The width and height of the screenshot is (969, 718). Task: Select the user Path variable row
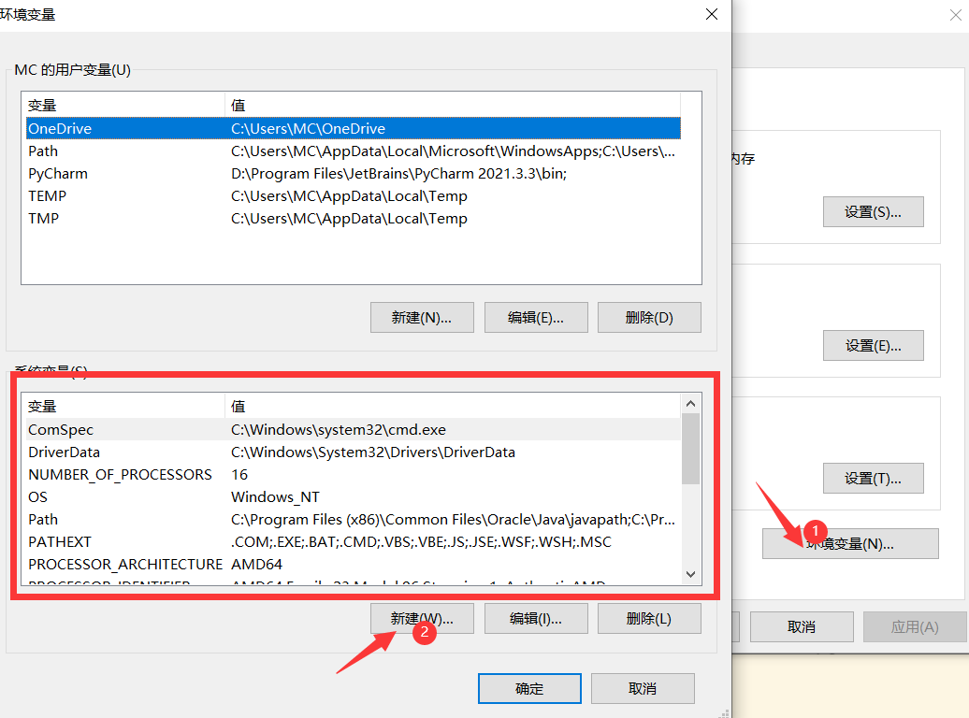coord(353,151)
